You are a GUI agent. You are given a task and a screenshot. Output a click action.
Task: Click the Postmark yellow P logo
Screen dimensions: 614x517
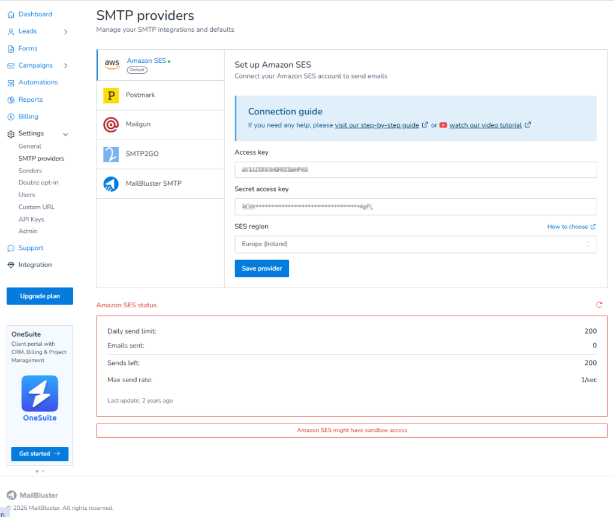[x=111, y=95]
